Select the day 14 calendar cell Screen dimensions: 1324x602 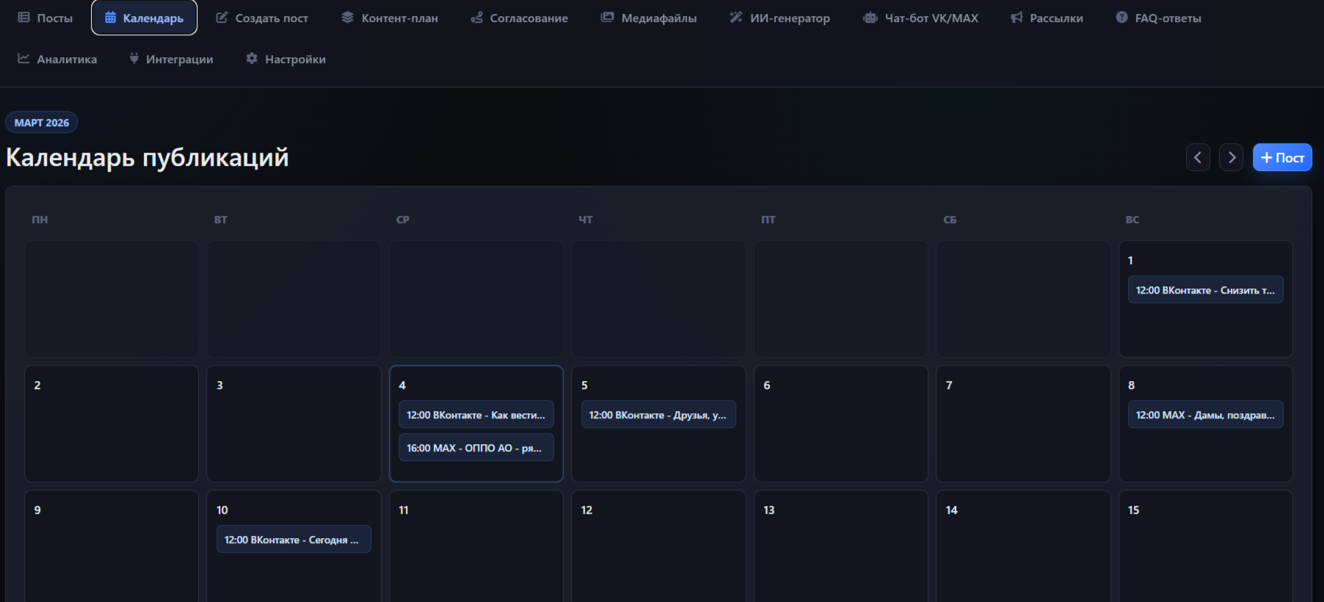point(1023,546)
